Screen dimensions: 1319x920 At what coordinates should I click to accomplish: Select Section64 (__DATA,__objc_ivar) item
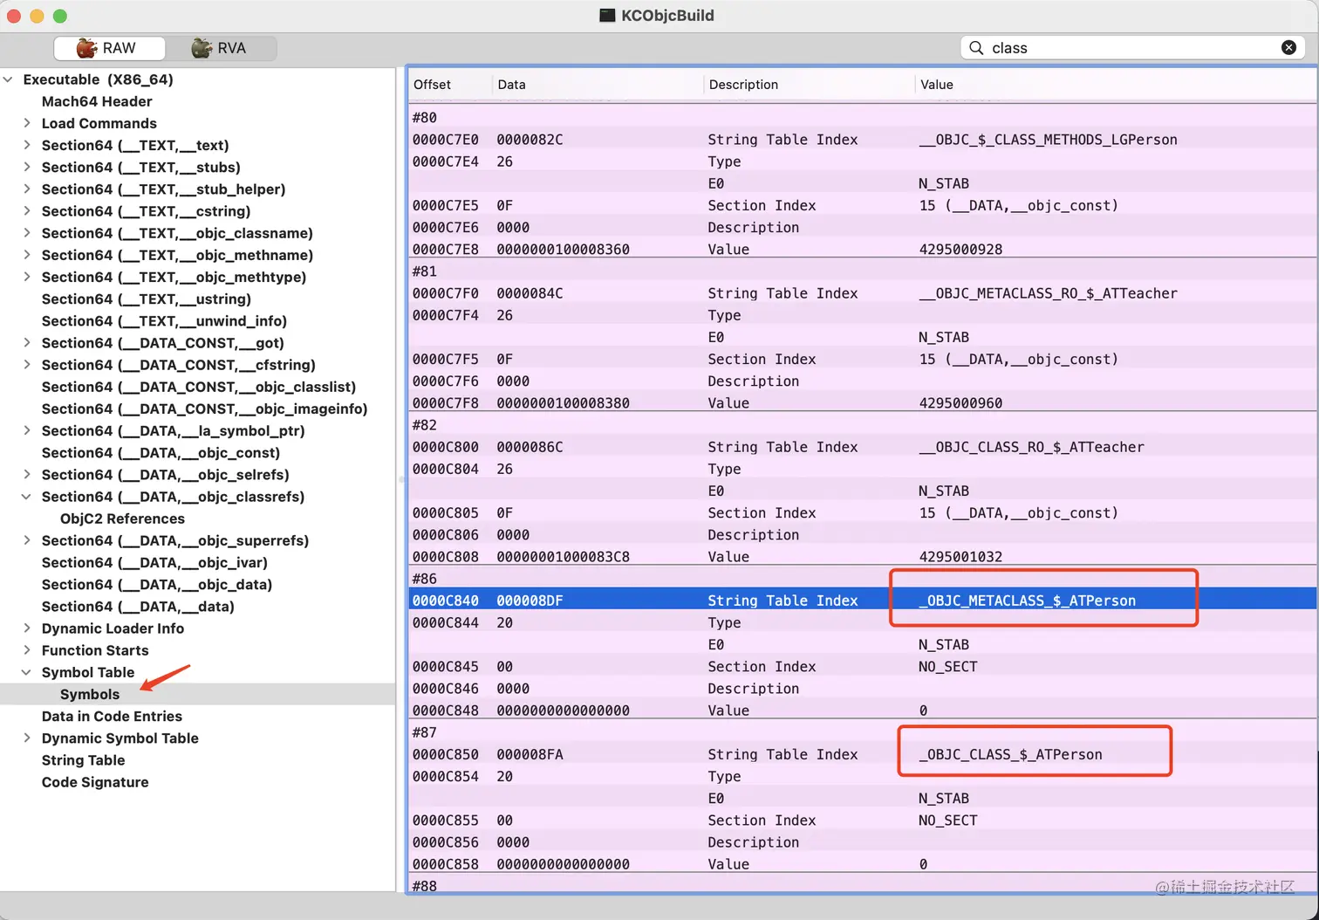coord(154,562)
